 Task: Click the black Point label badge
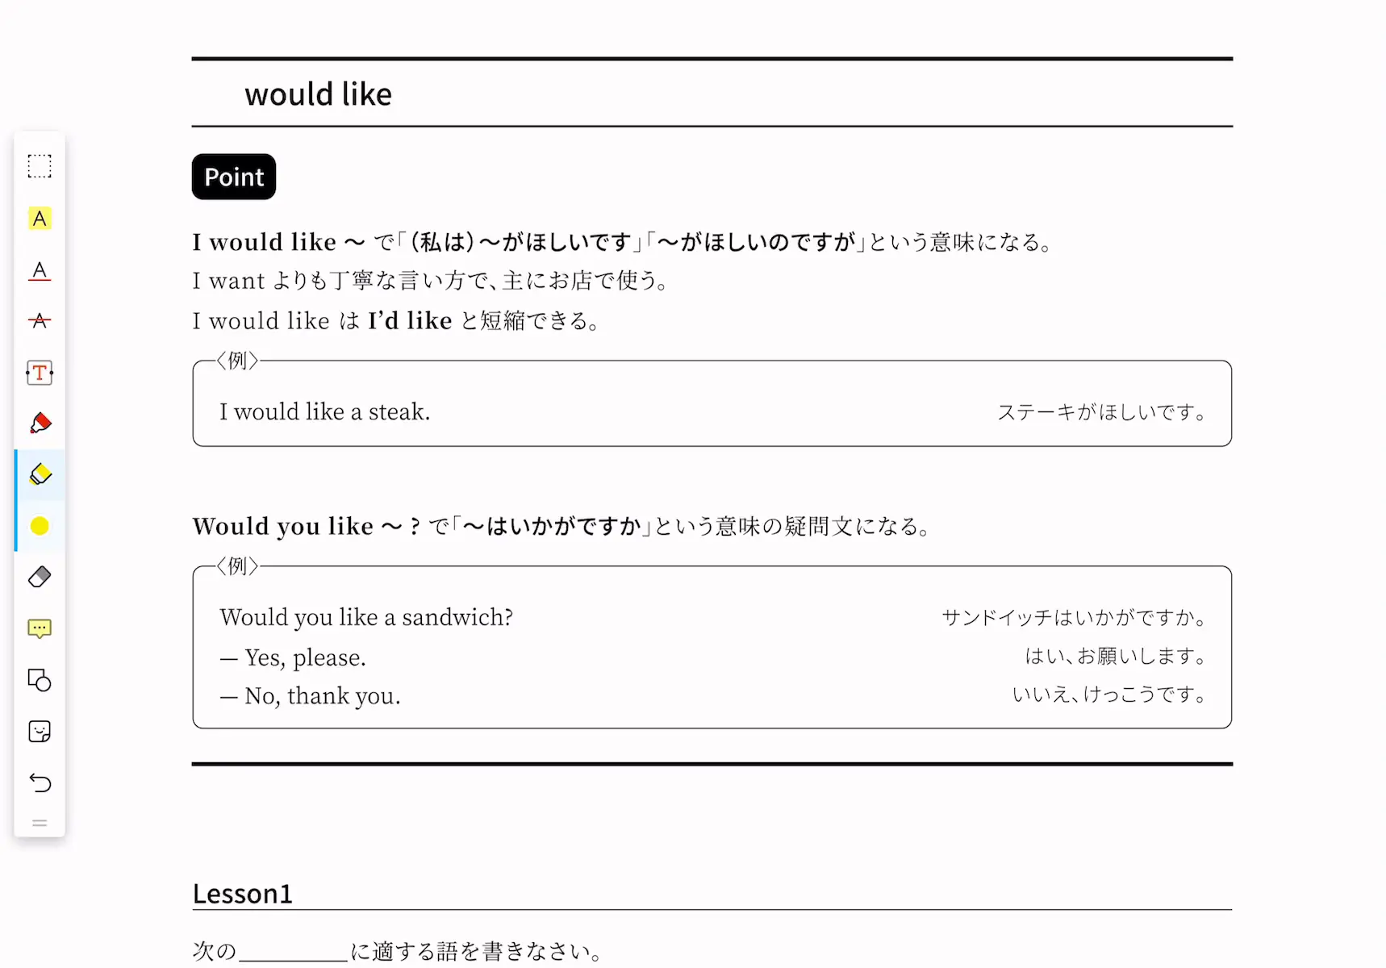click(x=234, y=177)
